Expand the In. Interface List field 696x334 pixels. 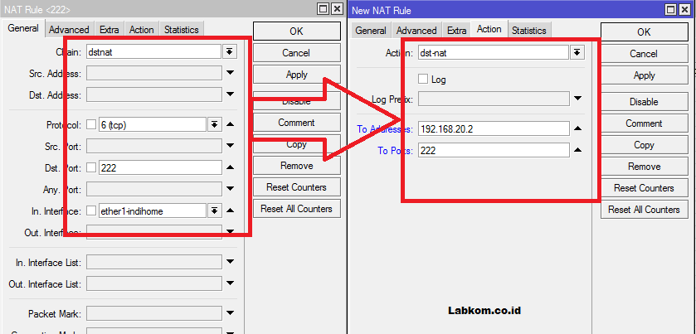(230, 262)
